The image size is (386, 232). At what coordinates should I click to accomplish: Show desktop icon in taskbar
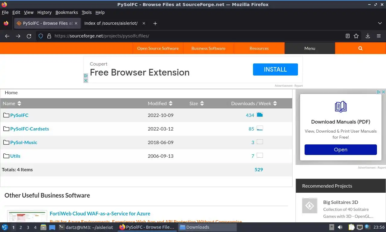(x=52, y=227)
